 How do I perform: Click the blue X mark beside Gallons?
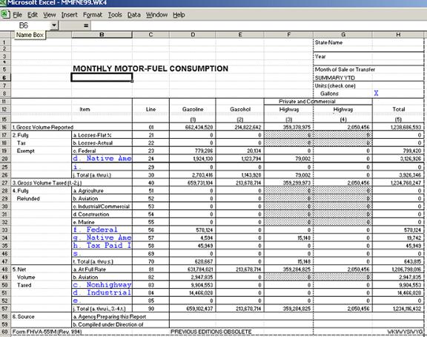click(376, 94)
